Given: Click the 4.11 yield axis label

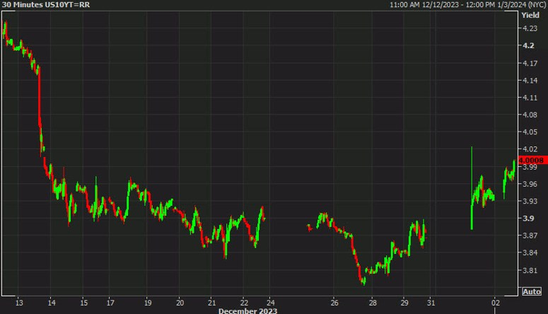Looking at the screenshot, I should click(x=530, y=98).
